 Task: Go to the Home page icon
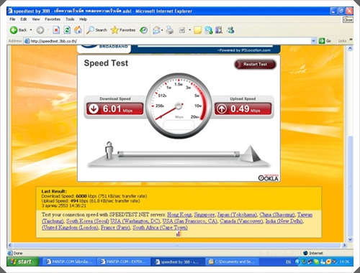(x=78, y=30)
